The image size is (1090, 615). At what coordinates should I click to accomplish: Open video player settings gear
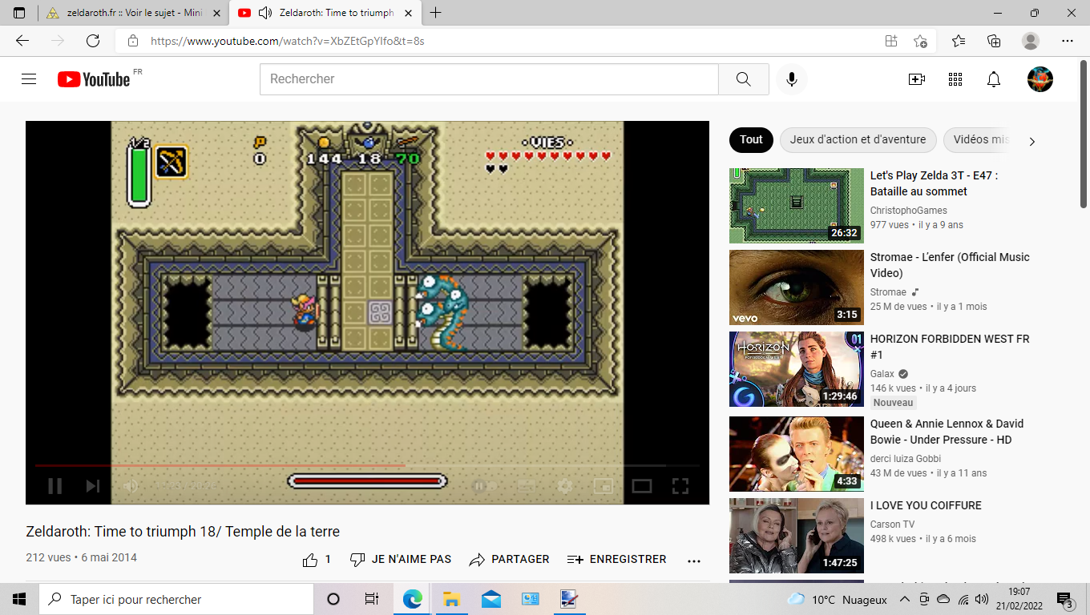[565, 485]
